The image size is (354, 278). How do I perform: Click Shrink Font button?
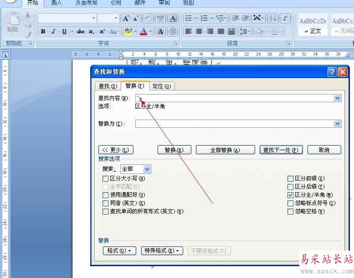(x=136, y=18)
